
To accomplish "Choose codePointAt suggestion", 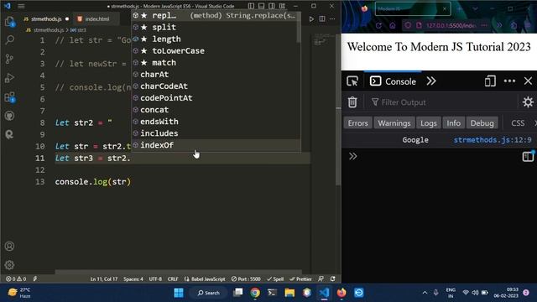I will click(x=216, y=98).
